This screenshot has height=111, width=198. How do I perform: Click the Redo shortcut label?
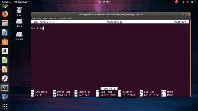pyautogui.click(x=170, y=95)
